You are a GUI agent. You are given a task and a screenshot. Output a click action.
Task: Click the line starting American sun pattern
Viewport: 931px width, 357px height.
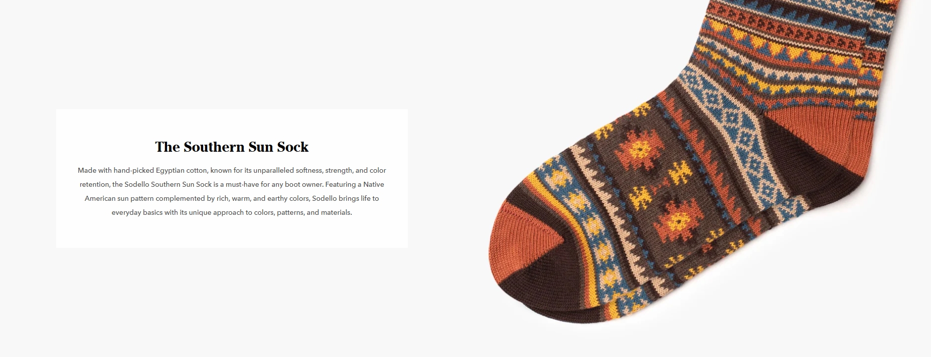232,198
